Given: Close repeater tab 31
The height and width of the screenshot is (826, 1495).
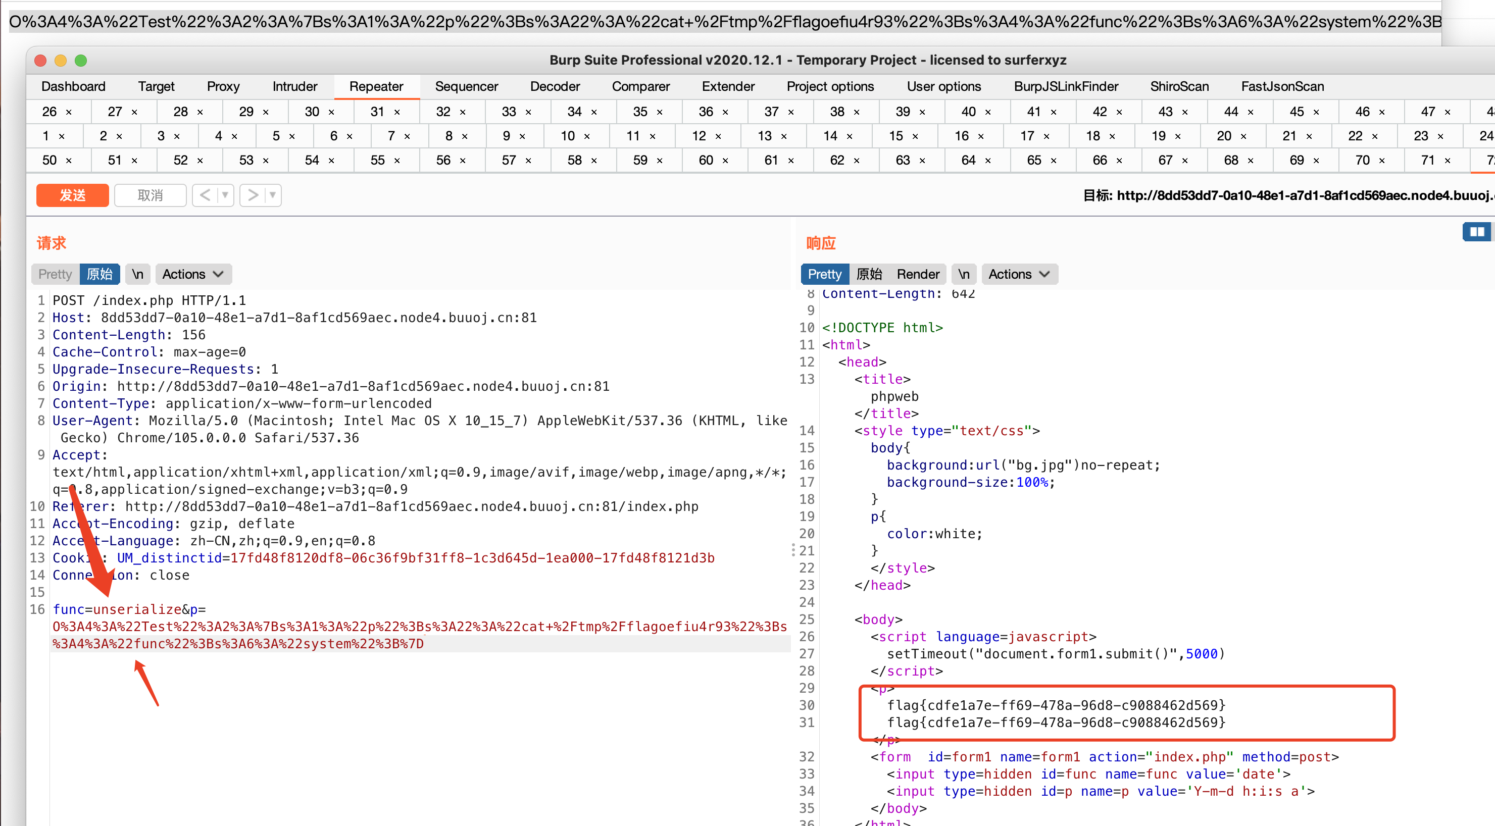Looking at the screenshot, I should click(x=397, y=112).
